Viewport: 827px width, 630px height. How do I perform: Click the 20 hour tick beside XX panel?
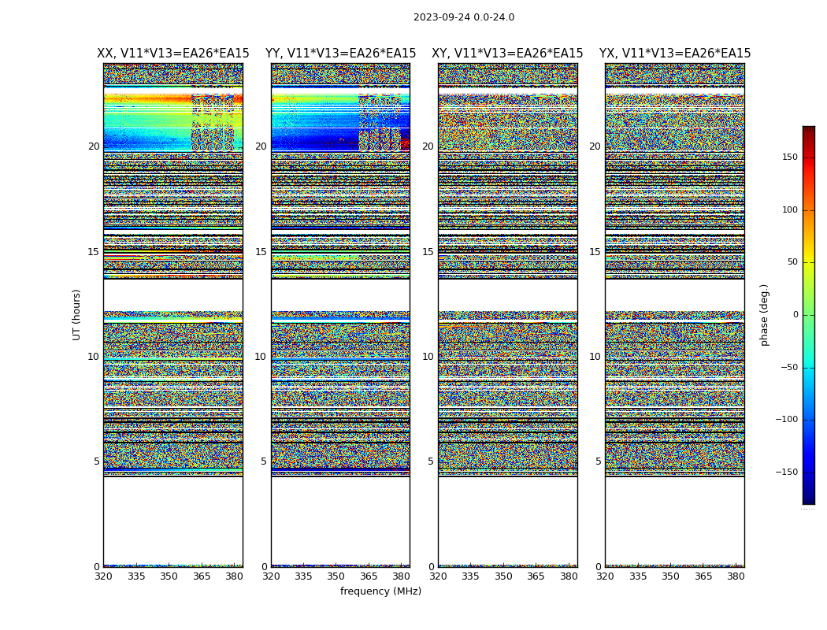click(94, 146)
